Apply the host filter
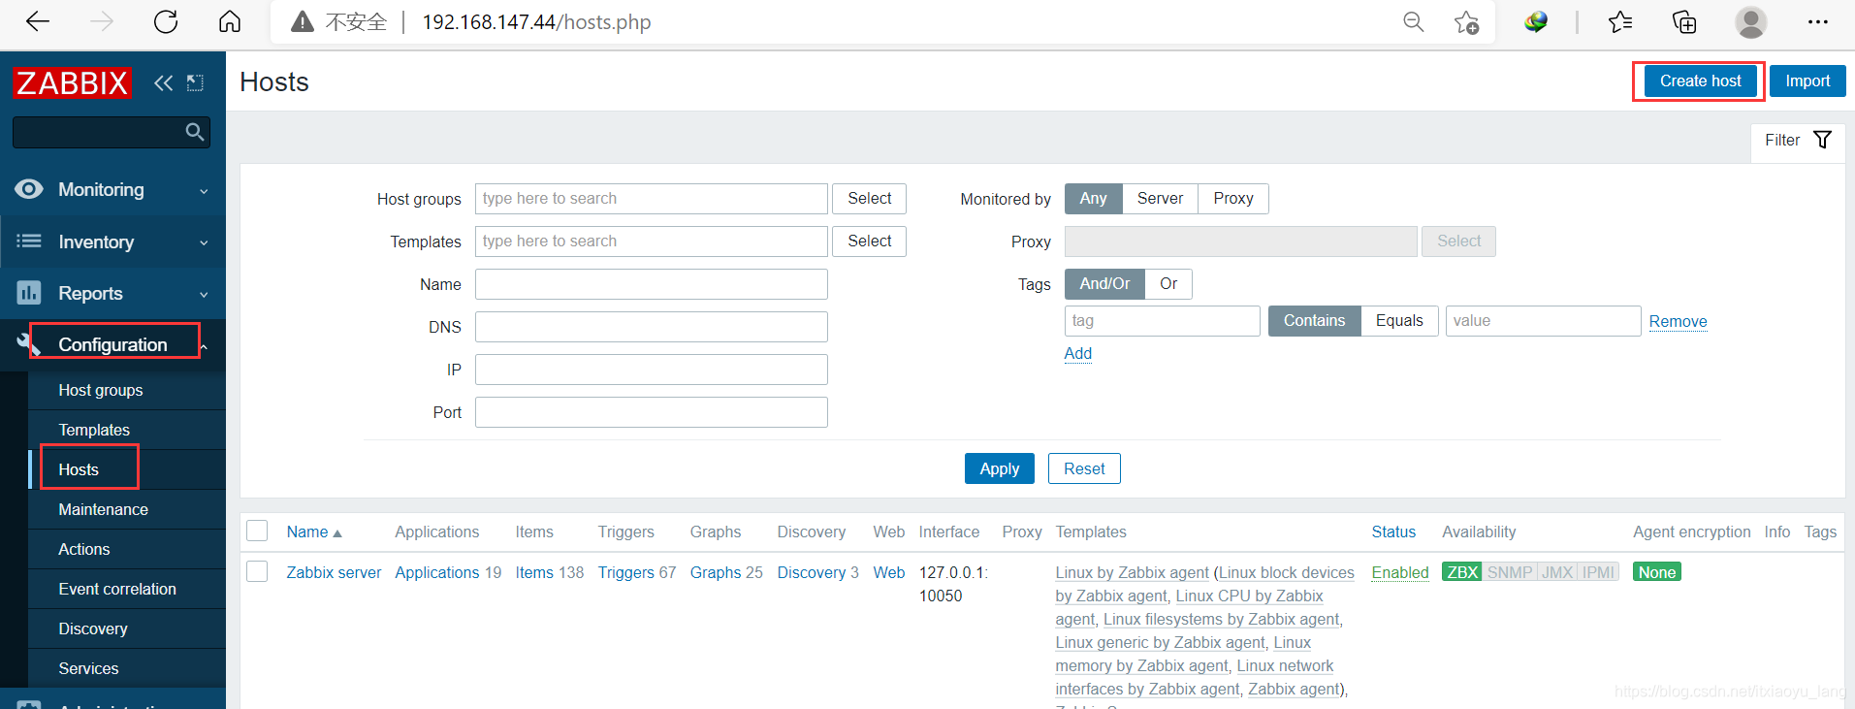This screenshot has height=709, width=1855. [999, 468]
